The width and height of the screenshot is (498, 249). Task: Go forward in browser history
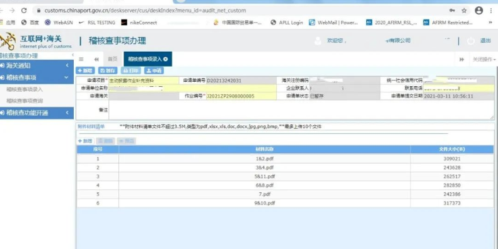coord(12,11)
